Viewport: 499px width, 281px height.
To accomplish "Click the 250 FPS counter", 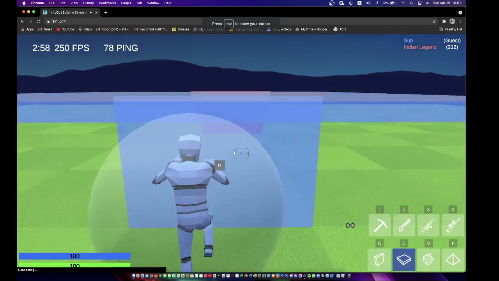I will (x=72, y=48).
